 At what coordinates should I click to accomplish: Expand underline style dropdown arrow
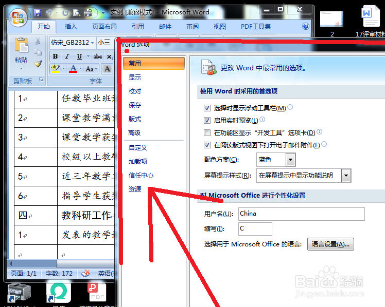coord(88,56)
